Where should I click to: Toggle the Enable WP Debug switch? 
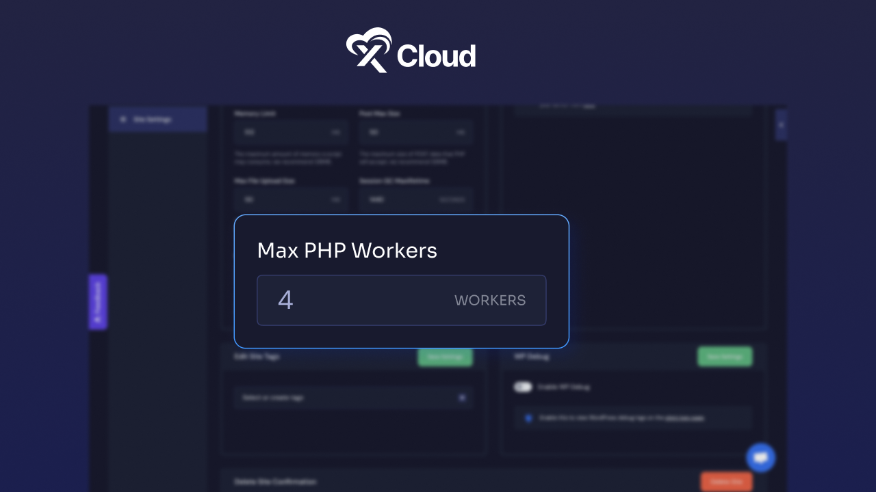point(522,387)
